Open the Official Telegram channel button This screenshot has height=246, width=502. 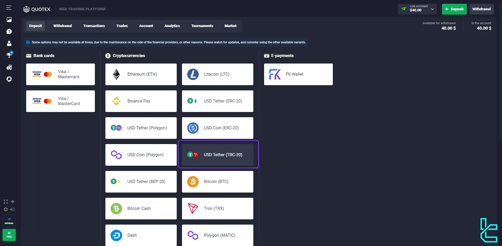click(9, 221)
